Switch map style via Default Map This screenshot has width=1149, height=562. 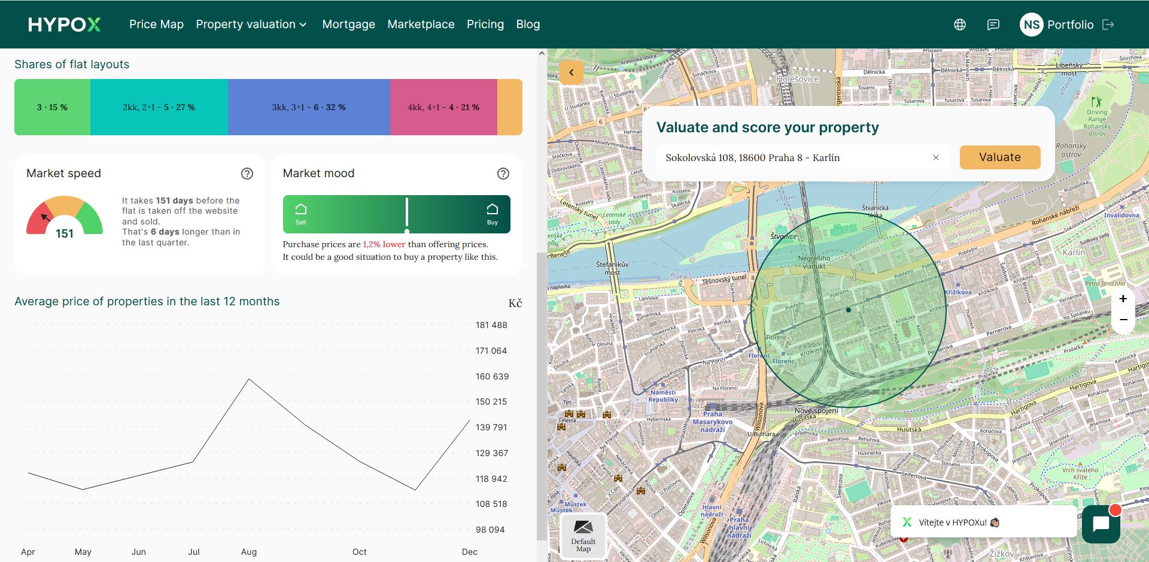[x=583, y=536]
